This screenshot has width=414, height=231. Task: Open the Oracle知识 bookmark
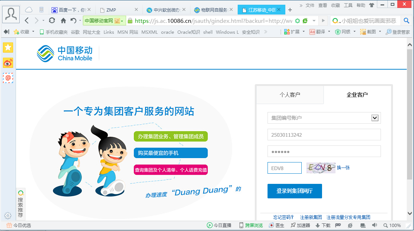189,32
